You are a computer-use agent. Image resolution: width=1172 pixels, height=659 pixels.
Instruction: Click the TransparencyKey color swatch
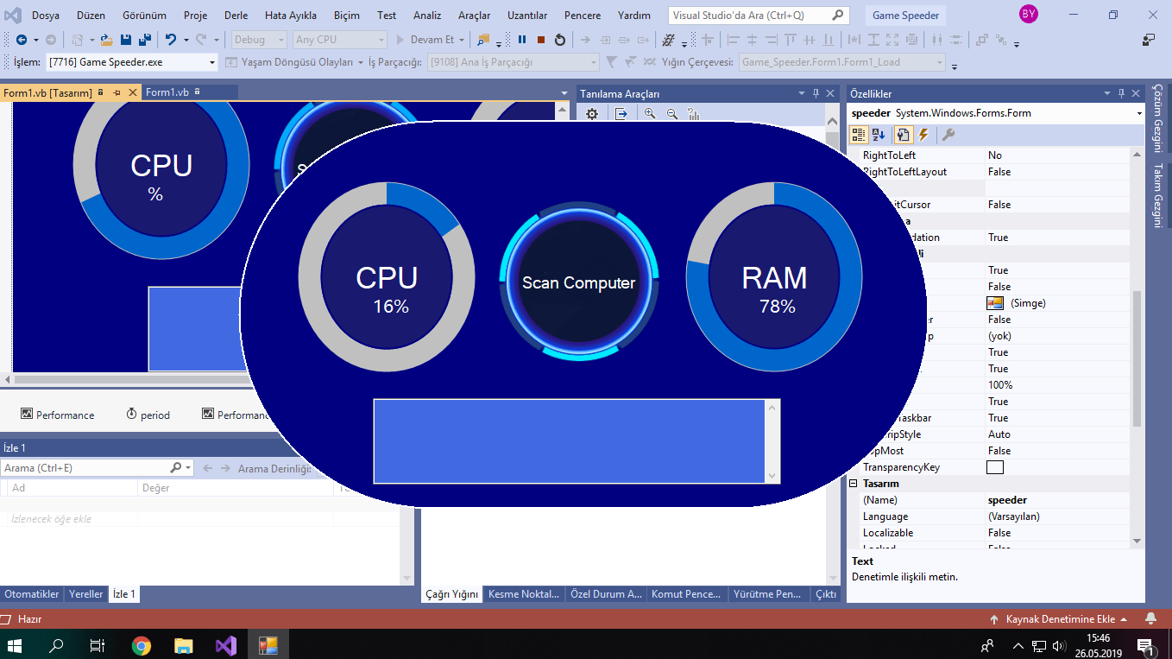995,467
